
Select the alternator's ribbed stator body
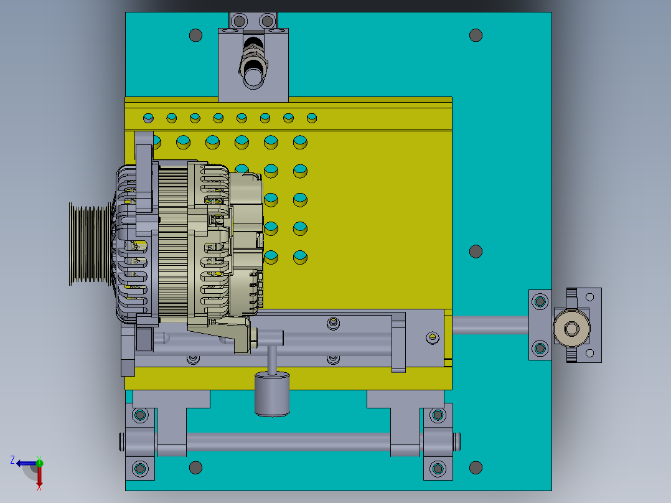click(173, 242)
